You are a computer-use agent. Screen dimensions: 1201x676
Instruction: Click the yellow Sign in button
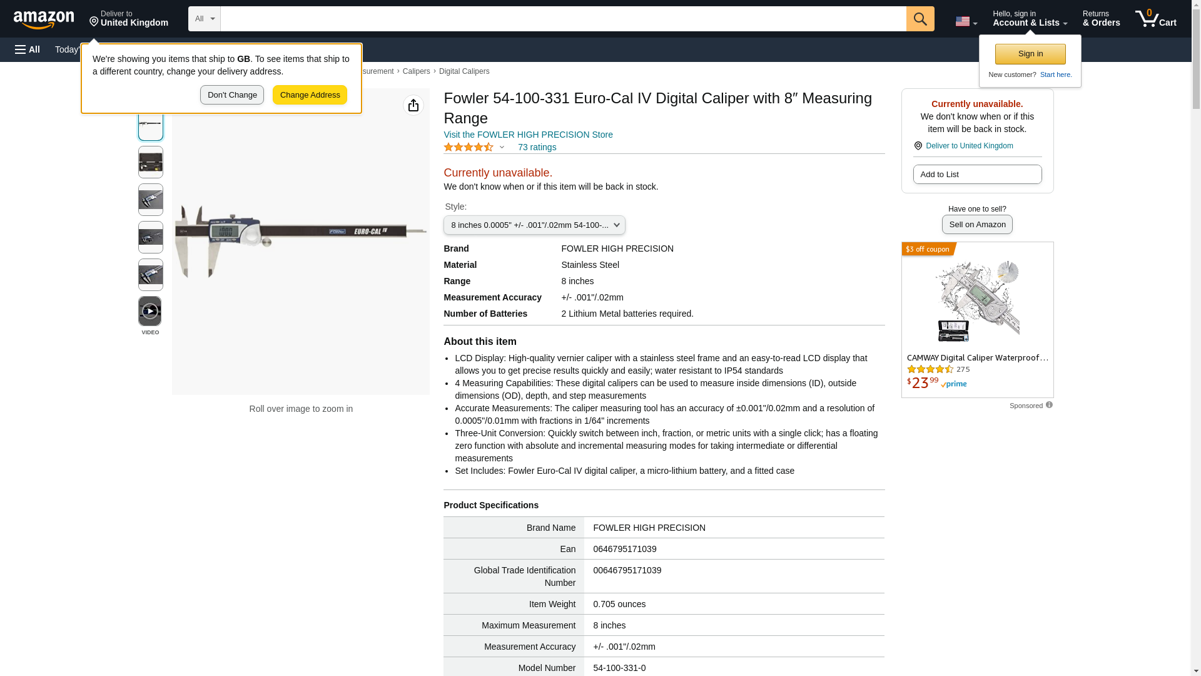click(1030, 54)
